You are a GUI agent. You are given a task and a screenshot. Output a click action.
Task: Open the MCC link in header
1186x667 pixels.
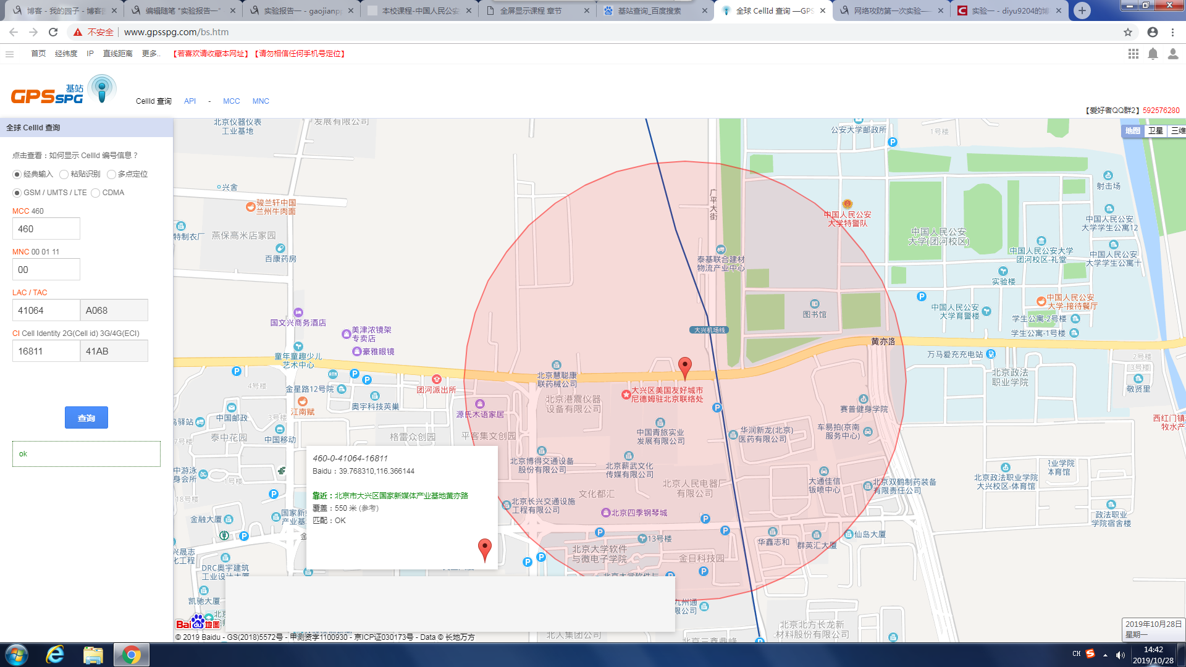[x=231, y=101]
